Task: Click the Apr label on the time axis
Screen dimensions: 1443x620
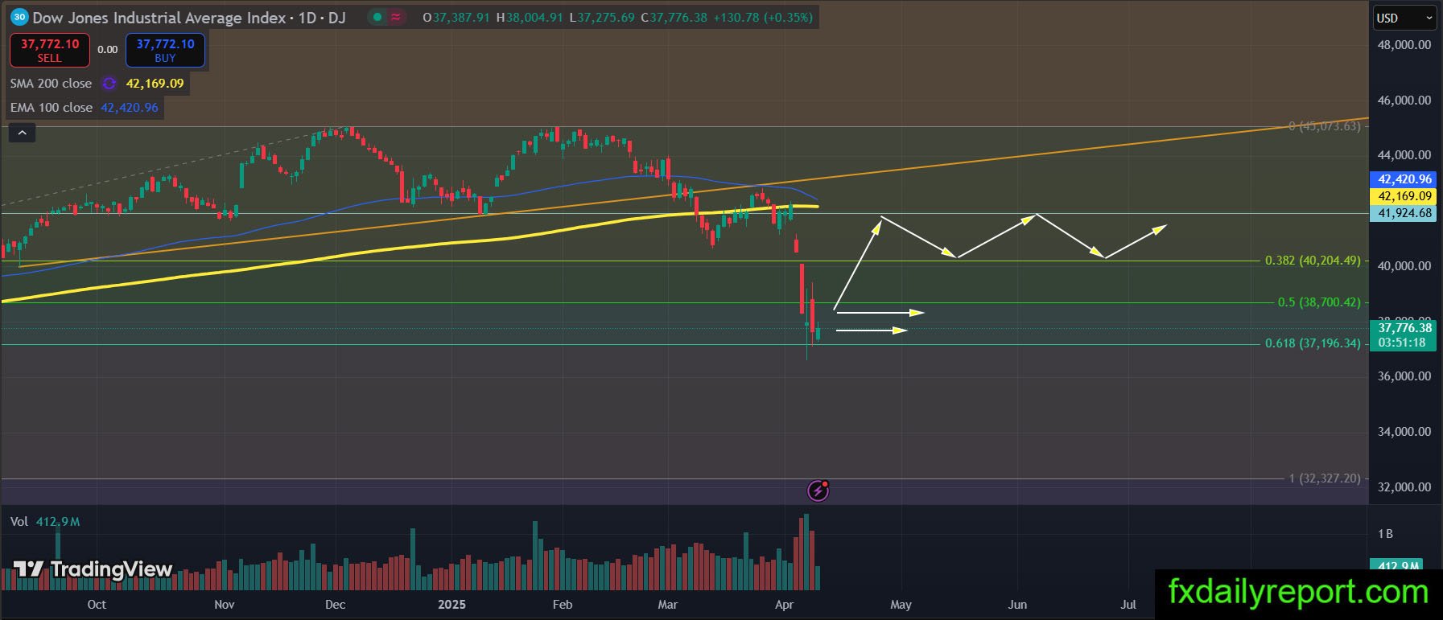Action: (x=784, y=605)
